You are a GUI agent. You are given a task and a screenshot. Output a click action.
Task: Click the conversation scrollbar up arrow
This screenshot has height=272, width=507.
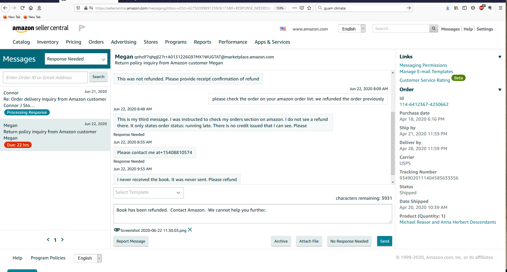click(393, 73)
